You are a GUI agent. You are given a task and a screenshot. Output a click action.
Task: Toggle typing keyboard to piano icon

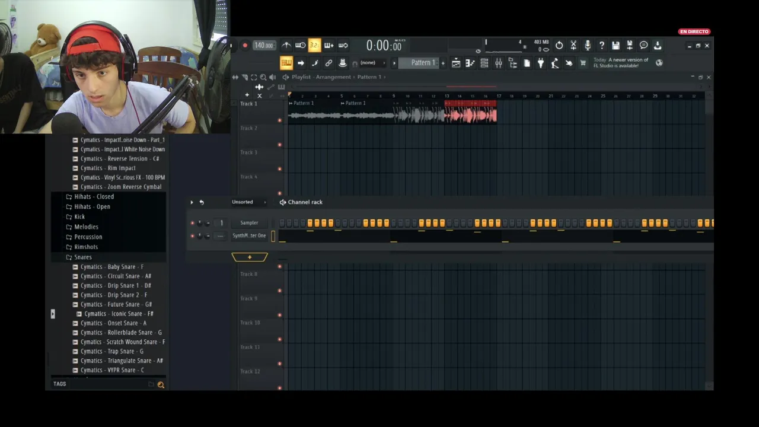[286, 63]
